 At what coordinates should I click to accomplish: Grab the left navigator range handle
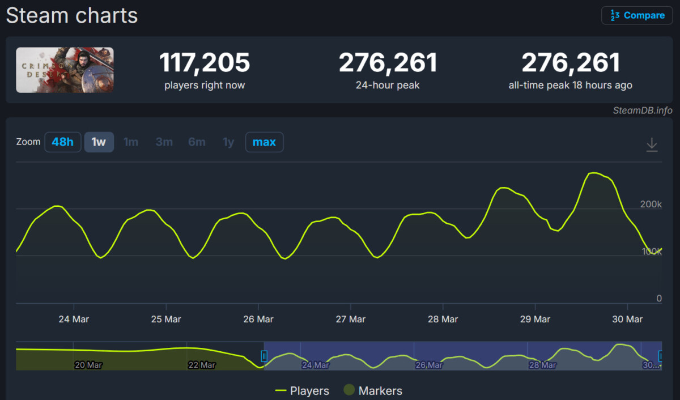click(x=264, y=356)
